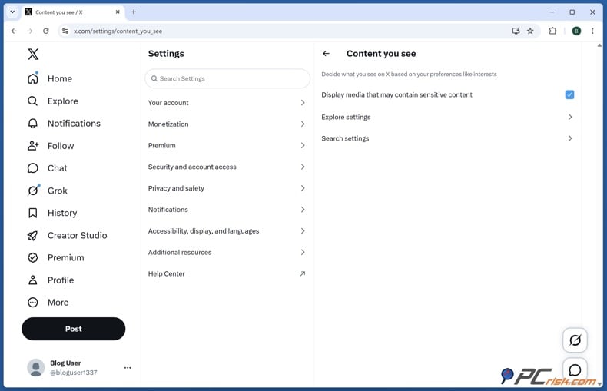Open the Chrome three-dot menu
Screen dimensions: 607x391
coord(592,31)
